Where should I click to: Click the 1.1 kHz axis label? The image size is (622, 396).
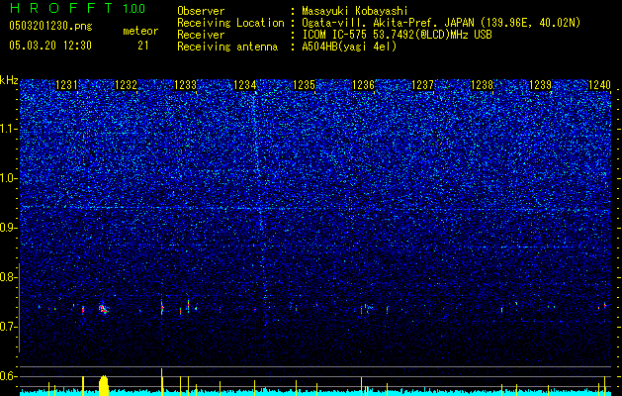click(9, 129)
